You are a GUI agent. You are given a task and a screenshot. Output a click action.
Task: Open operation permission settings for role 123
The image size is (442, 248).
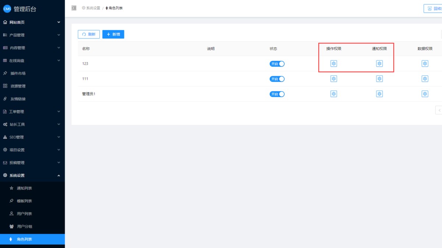click(334, 64)
